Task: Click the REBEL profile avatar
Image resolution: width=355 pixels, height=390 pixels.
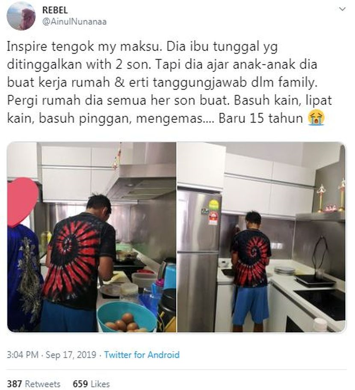Action: coord(21,16)
